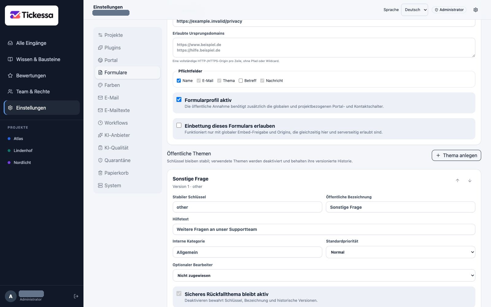The image size is (491, 307).
Task: Click the Thema anlegen button
Action: coord(456,155)
